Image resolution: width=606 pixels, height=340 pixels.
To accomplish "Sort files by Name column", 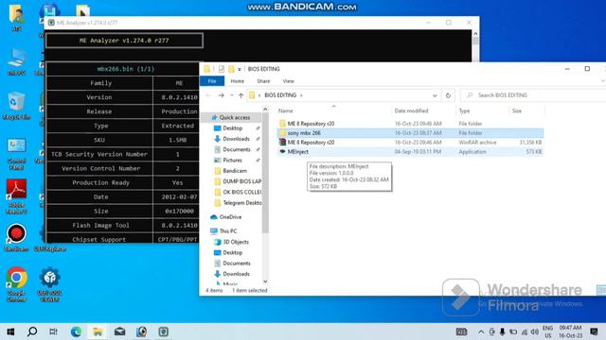I will (x=286, y=110).
